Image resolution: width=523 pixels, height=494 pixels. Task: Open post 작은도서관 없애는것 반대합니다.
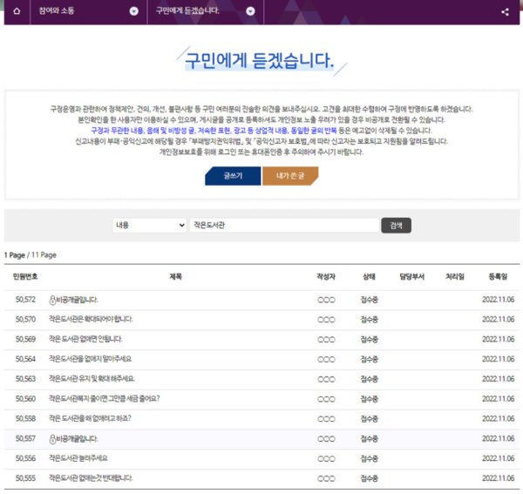coord(91,478)
